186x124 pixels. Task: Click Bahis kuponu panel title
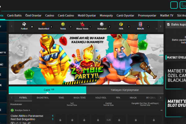(x=179, y=24)
